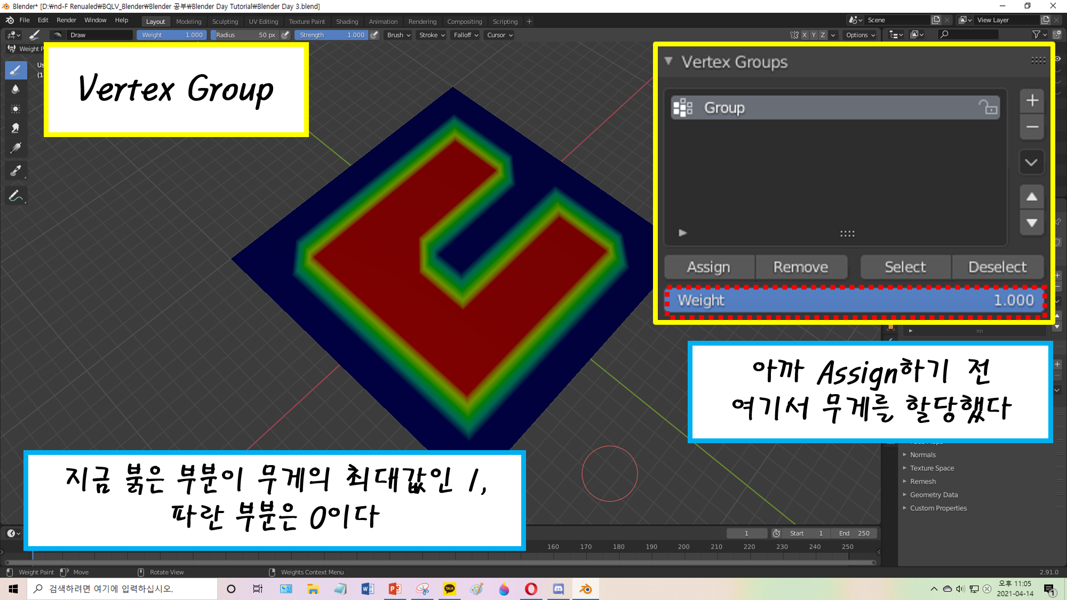Select the Average weight paint tool
The image size is (1067, 600).
click(15, 109)
